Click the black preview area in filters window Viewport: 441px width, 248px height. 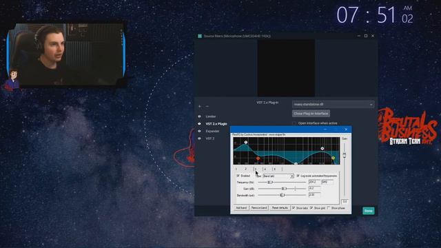click(x=287, y=68)
